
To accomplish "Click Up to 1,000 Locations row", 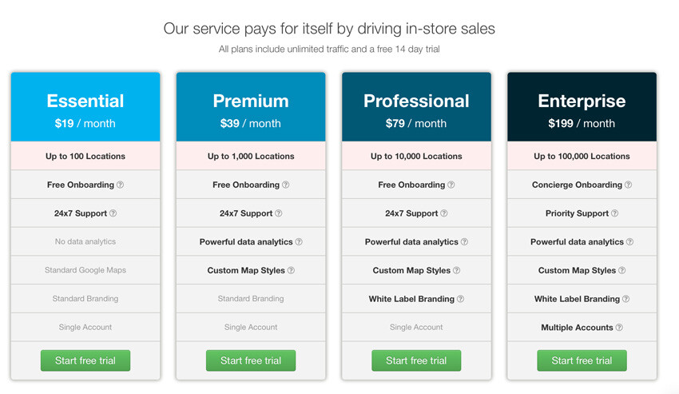I will [251, 157].
